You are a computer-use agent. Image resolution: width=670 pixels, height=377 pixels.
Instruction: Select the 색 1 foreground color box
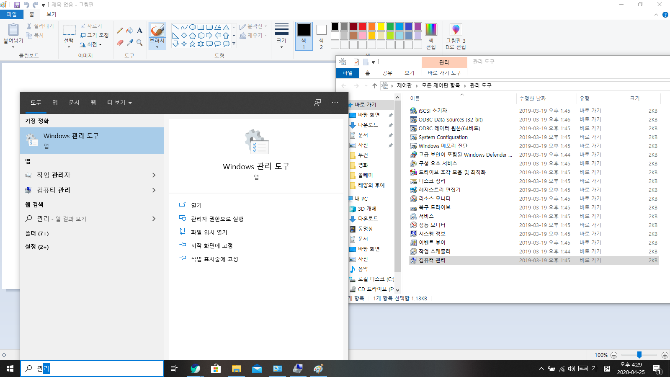[x=304, y=36]
